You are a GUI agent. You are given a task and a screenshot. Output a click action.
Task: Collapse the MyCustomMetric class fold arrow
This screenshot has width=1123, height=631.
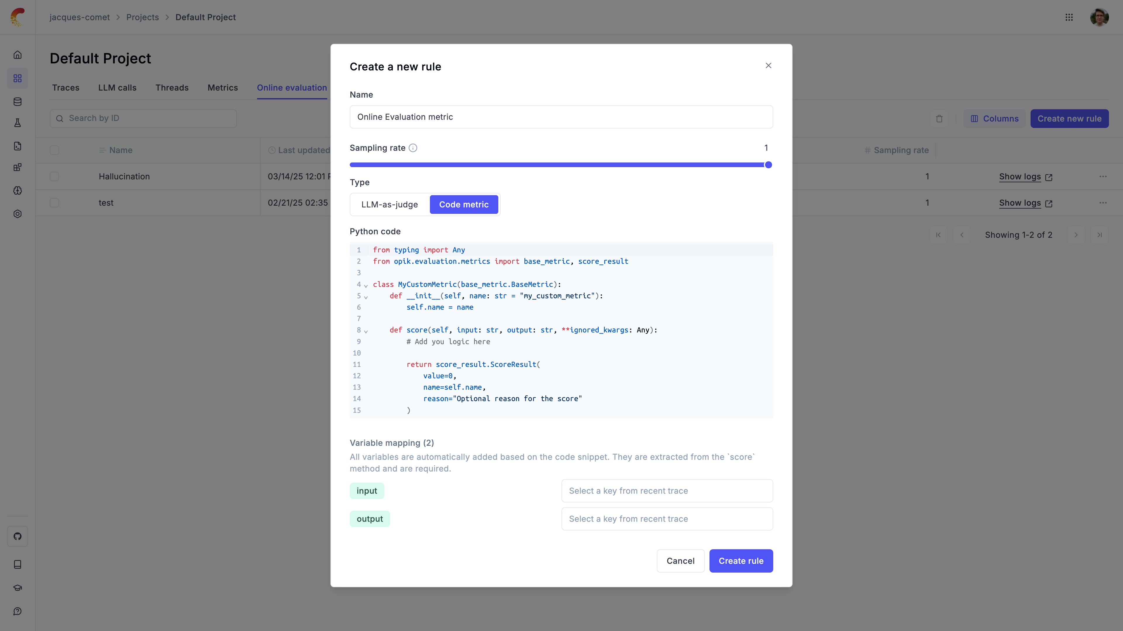tap(366, 285)
